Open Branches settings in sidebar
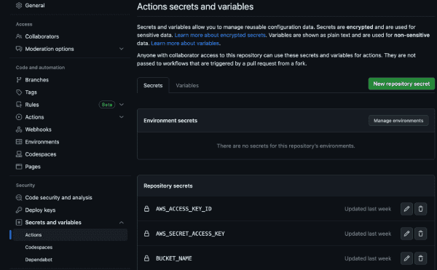The width and height of the screenshot is (437, 270). [37, 80]
